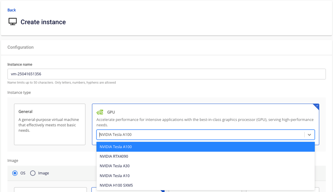The image size is (333, 192).
Task: Click the GPU card title
Action: point(111,112)
